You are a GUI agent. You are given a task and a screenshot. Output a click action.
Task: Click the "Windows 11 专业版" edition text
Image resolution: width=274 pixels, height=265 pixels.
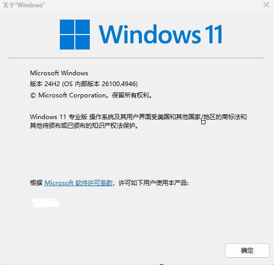coord(58,117)
